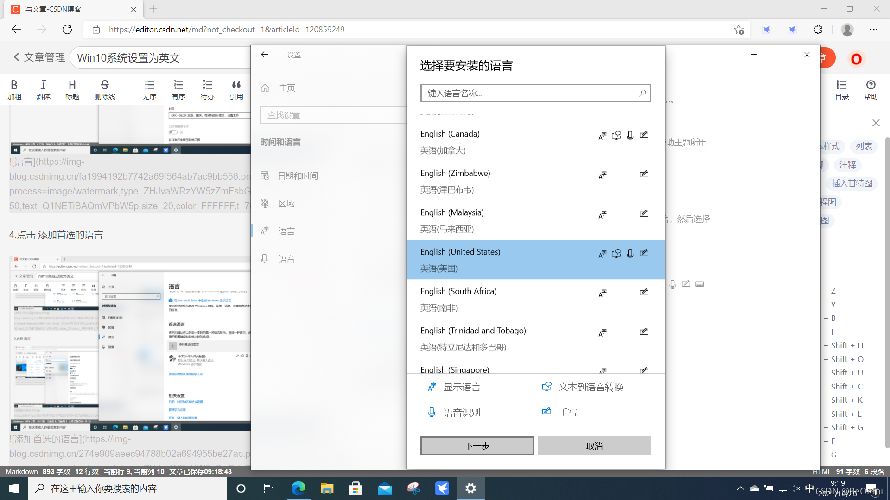The image size is (890, 500).
Task: Toggle Strikethrough (删除线) formatting
Action: tap(104, 89)
